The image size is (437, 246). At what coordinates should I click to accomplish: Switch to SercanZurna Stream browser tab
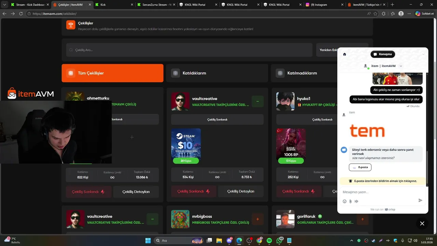coord(156,5)
